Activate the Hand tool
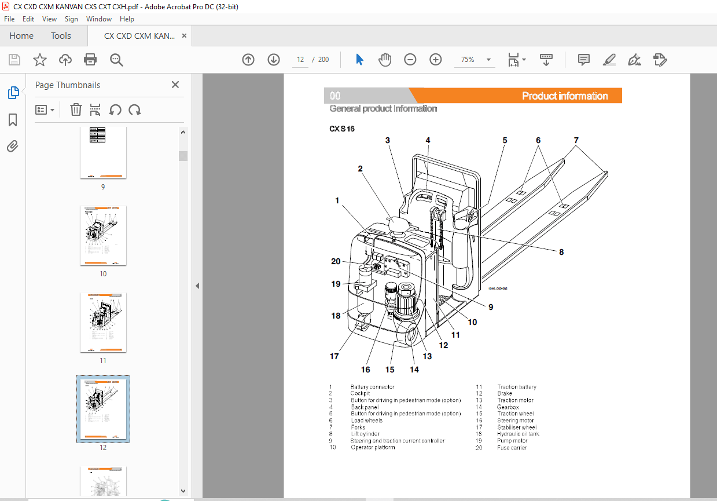Viewport: 717px width, 501px height. pos(384,59)
